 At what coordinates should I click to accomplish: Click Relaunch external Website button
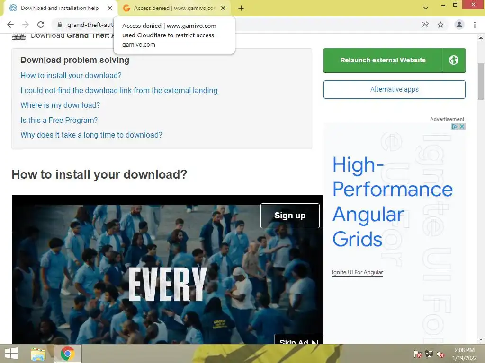(383, 60)
